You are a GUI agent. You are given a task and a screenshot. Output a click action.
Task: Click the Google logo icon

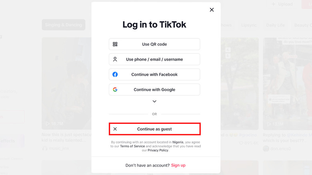[115, 89]
